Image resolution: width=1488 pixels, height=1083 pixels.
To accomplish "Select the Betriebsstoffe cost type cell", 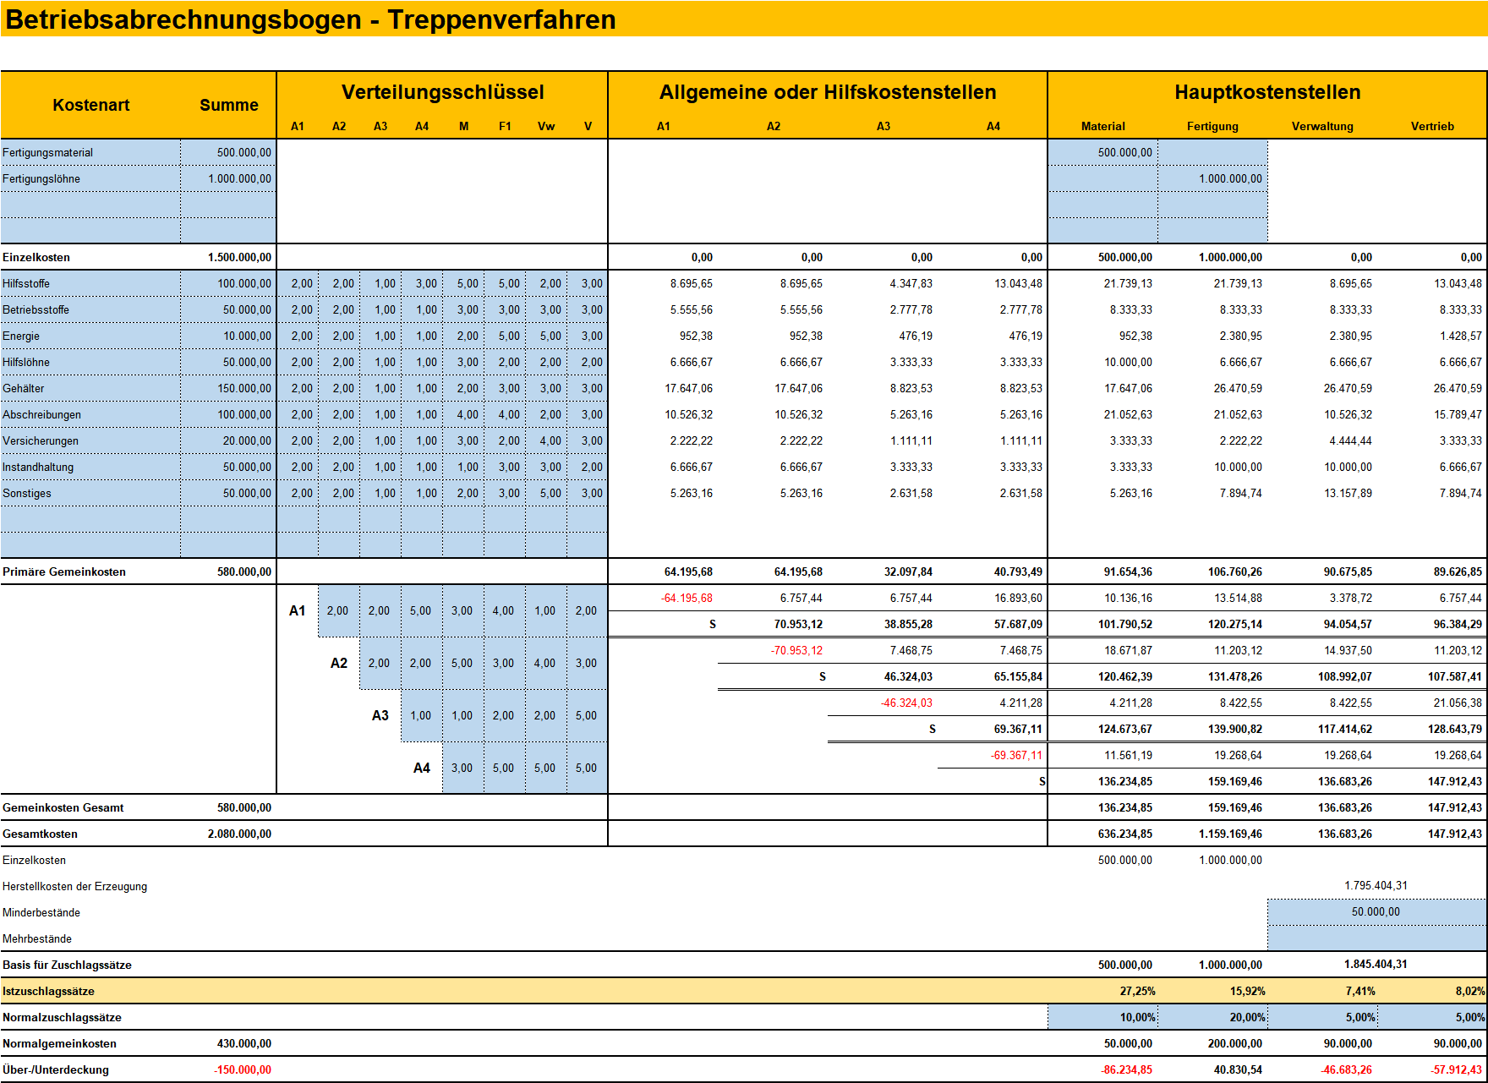I will (x=90, y=309).
